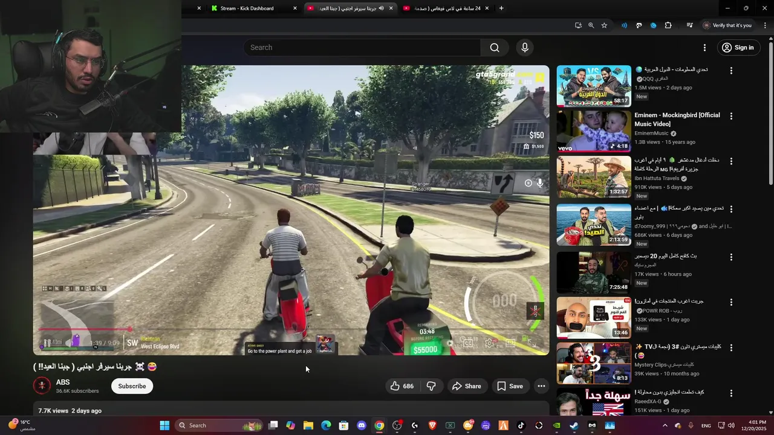The image size is (774, 435).
Task: Click the Share button
Action: pyautogui.click(x=467, y=386)
